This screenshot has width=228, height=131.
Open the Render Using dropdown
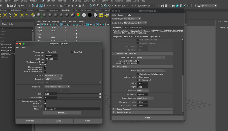coord(135,23)
